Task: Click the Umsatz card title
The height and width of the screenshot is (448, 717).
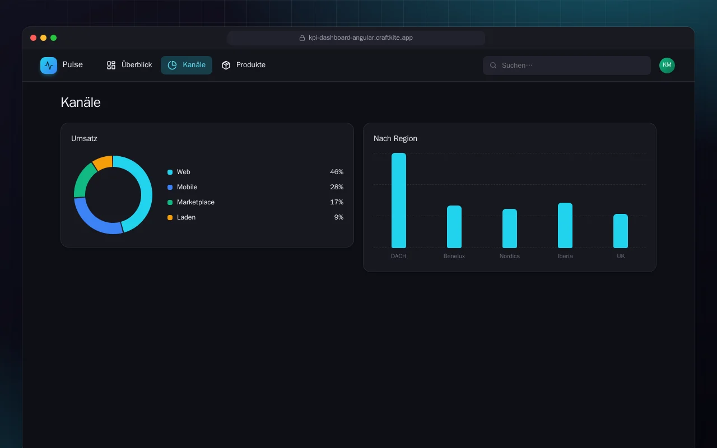Action: click(x=84, y=138)
